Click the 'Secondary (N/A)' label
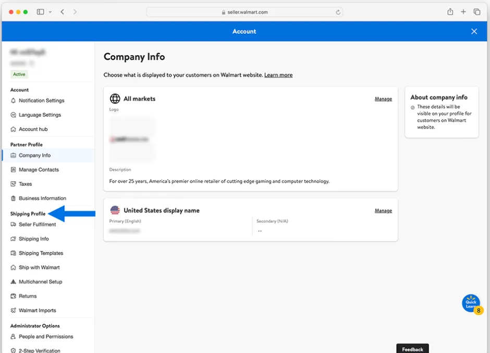490x353 pixels. click(272, 221)
